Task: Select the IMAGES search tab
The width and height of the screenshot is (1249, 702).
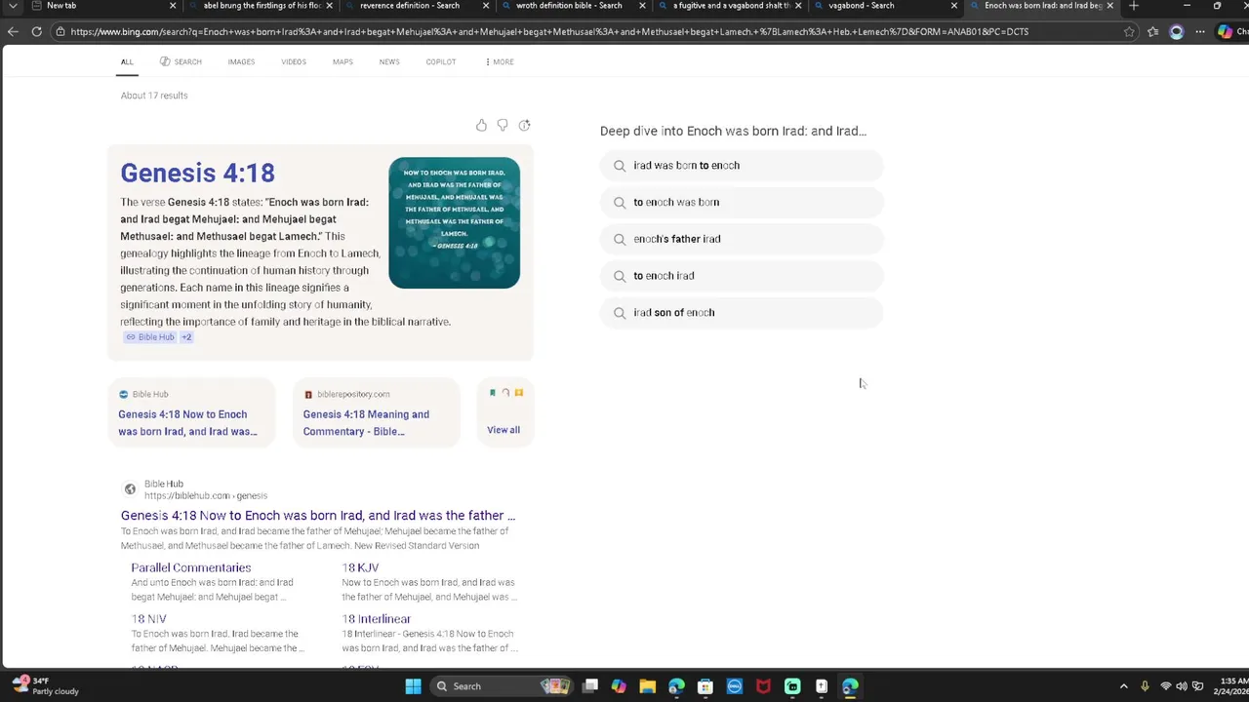Action: click(x=241, y=61)
